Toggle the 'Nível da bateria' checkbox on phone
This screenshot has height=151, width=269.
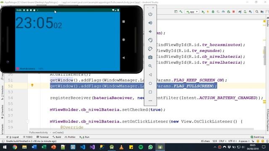coord(18,69)
